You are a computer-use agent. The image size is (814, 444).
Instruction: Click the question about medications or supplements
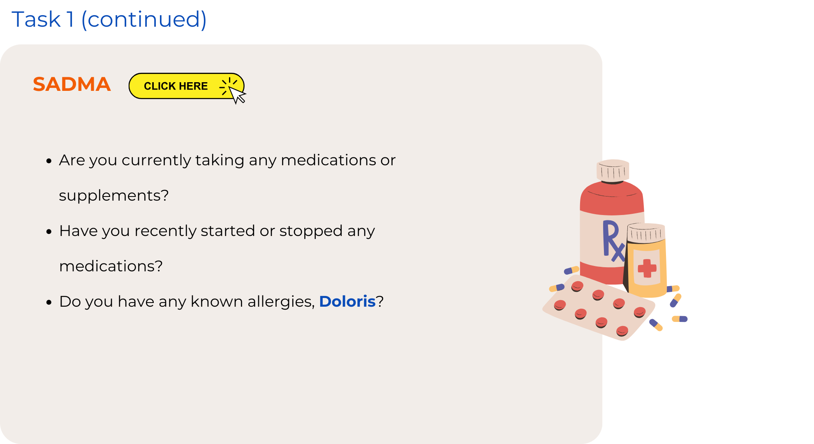227,178
